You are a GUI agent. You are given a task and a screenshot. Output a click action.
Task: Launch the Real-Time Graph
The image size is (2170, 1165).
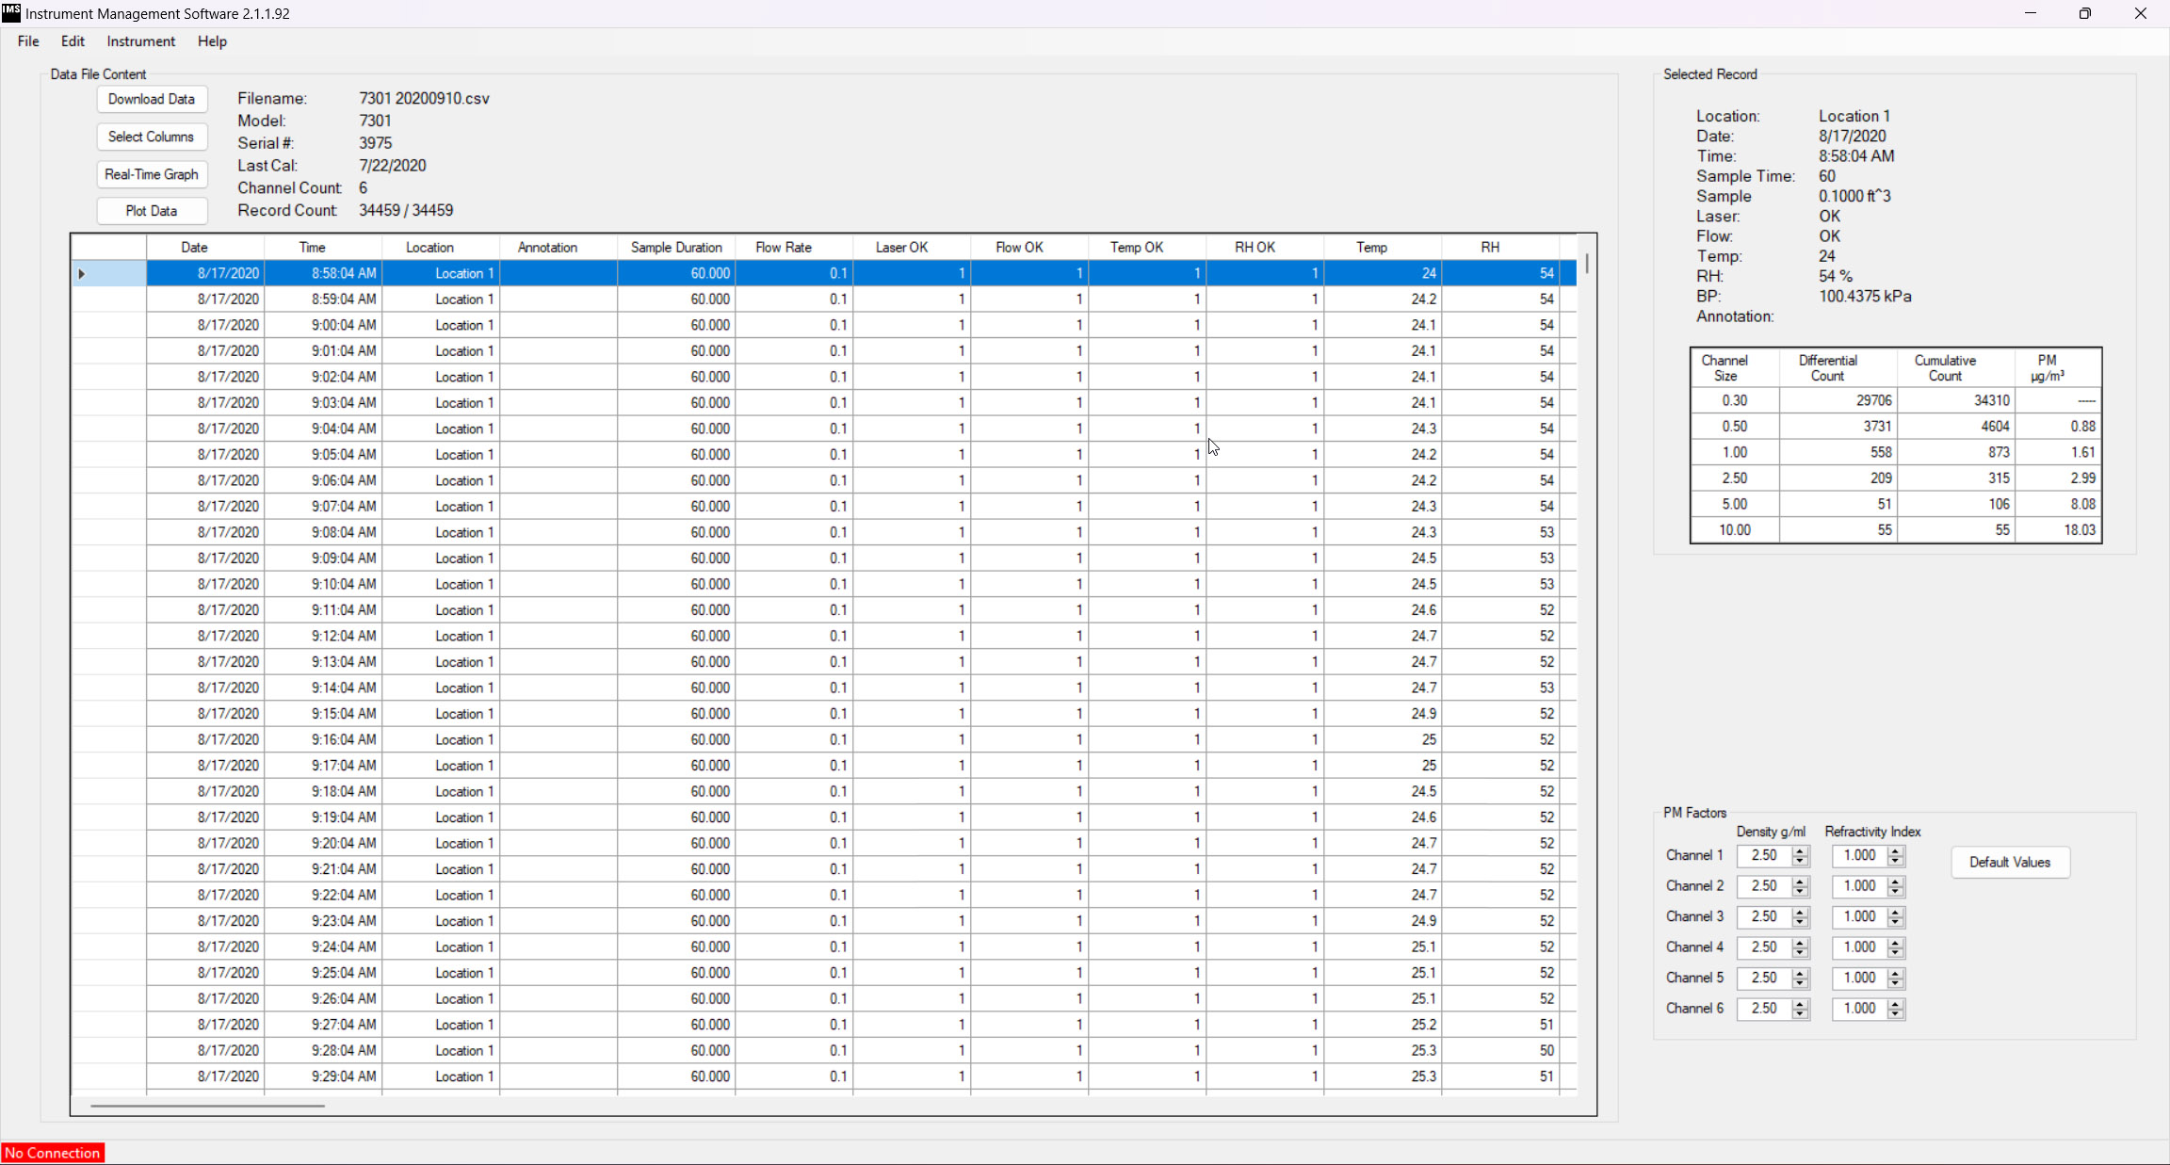point(152,174)
